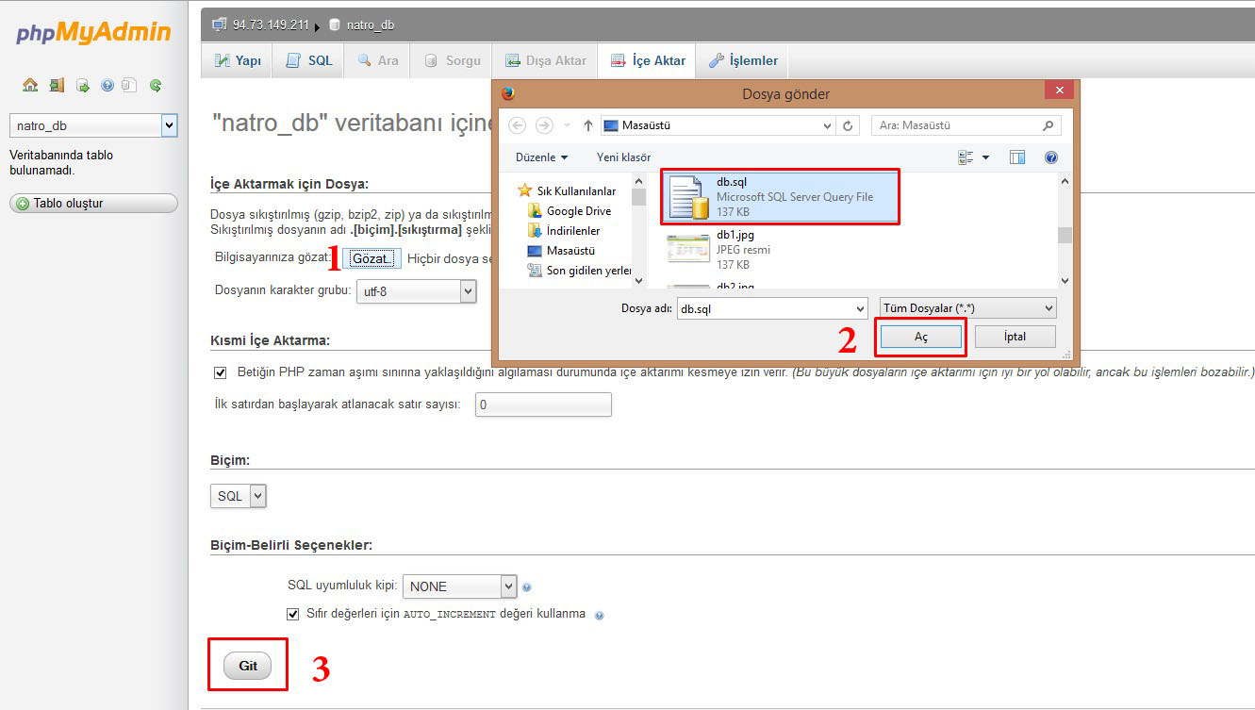The image size is (1255, 710).
Task: Close the Dosya gönder dialog
Action: pyautogui.click(x=1060, y=91)
